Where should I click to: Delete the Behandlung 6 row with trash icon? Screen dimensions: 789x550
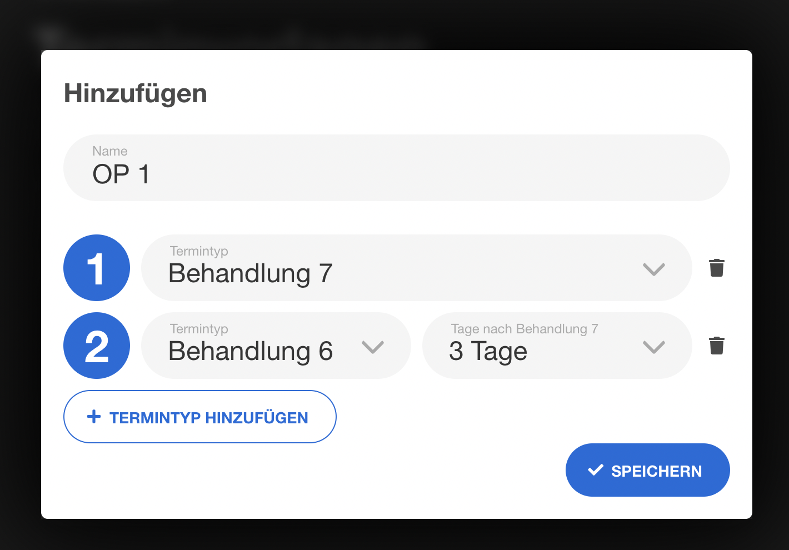[x=717, y=346]
